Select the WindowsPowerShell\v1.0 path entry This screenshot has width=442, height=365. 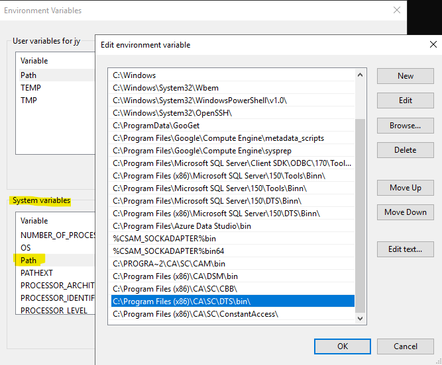(199, 101)
